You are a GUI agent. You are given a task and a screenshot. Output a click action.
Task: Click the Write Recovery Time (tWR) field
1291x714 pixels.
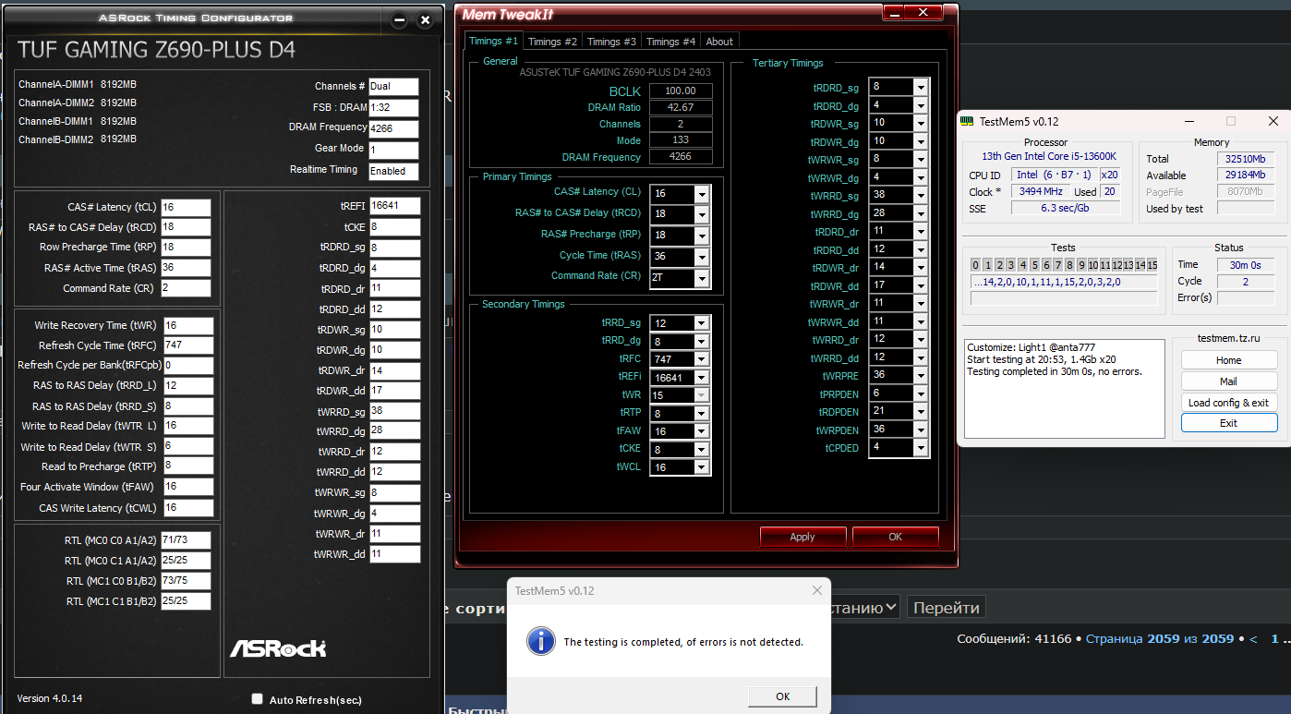point(187,326)
